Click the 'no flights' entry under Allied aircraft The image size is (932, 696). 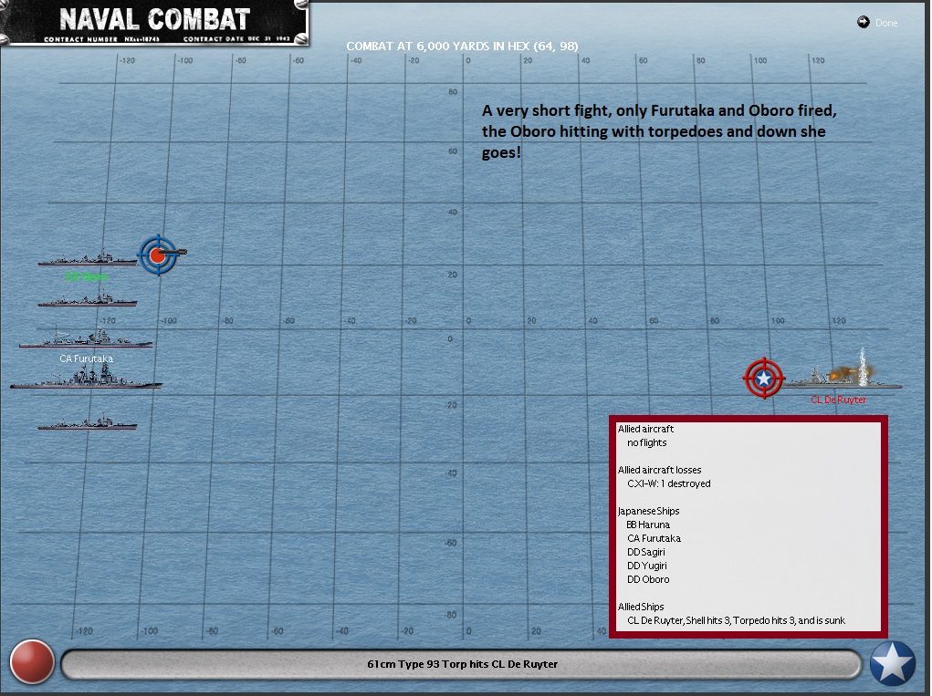tap(646, 442)
